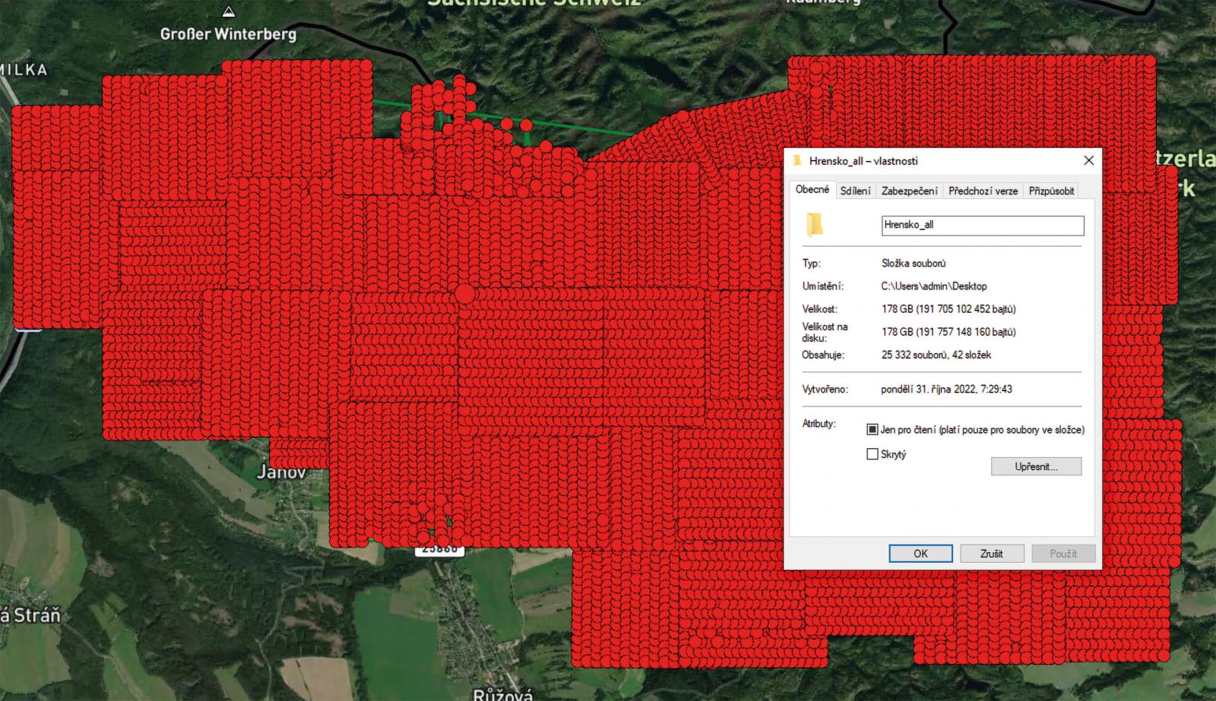Open the Přizpůsobit tab
The width and height of the screenshot is (1216, 701).
(1052, 191)
